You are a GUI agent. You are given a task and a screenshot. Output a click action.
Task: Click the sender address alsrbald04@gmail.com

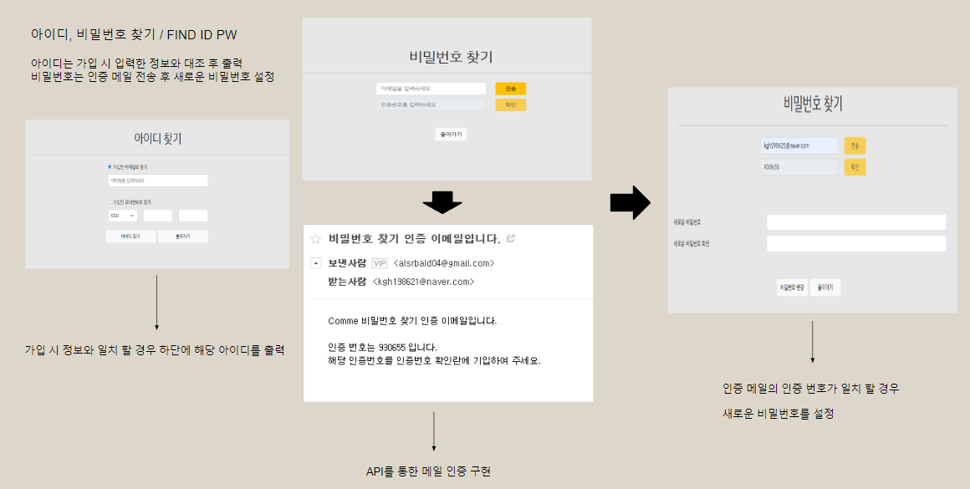point(444,263)
